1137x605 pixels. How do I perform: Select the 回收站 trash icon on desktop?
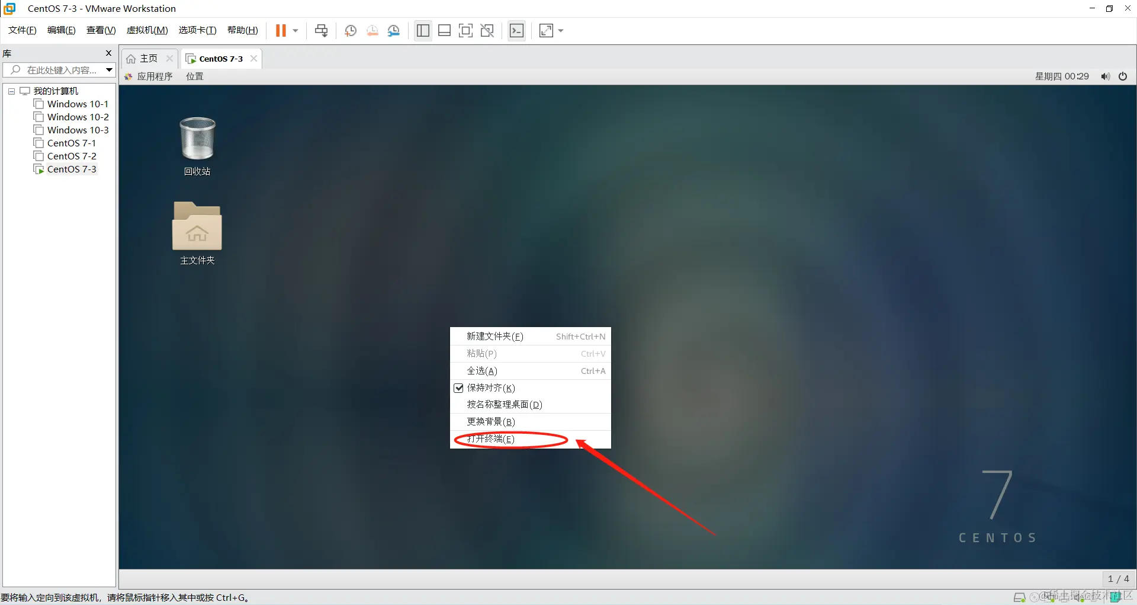197,146
